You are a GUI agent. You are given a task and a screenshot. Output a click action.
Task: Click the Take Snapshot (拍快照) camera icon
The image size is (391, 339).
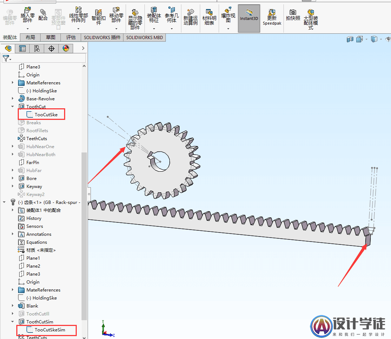[x=293, y=15]
